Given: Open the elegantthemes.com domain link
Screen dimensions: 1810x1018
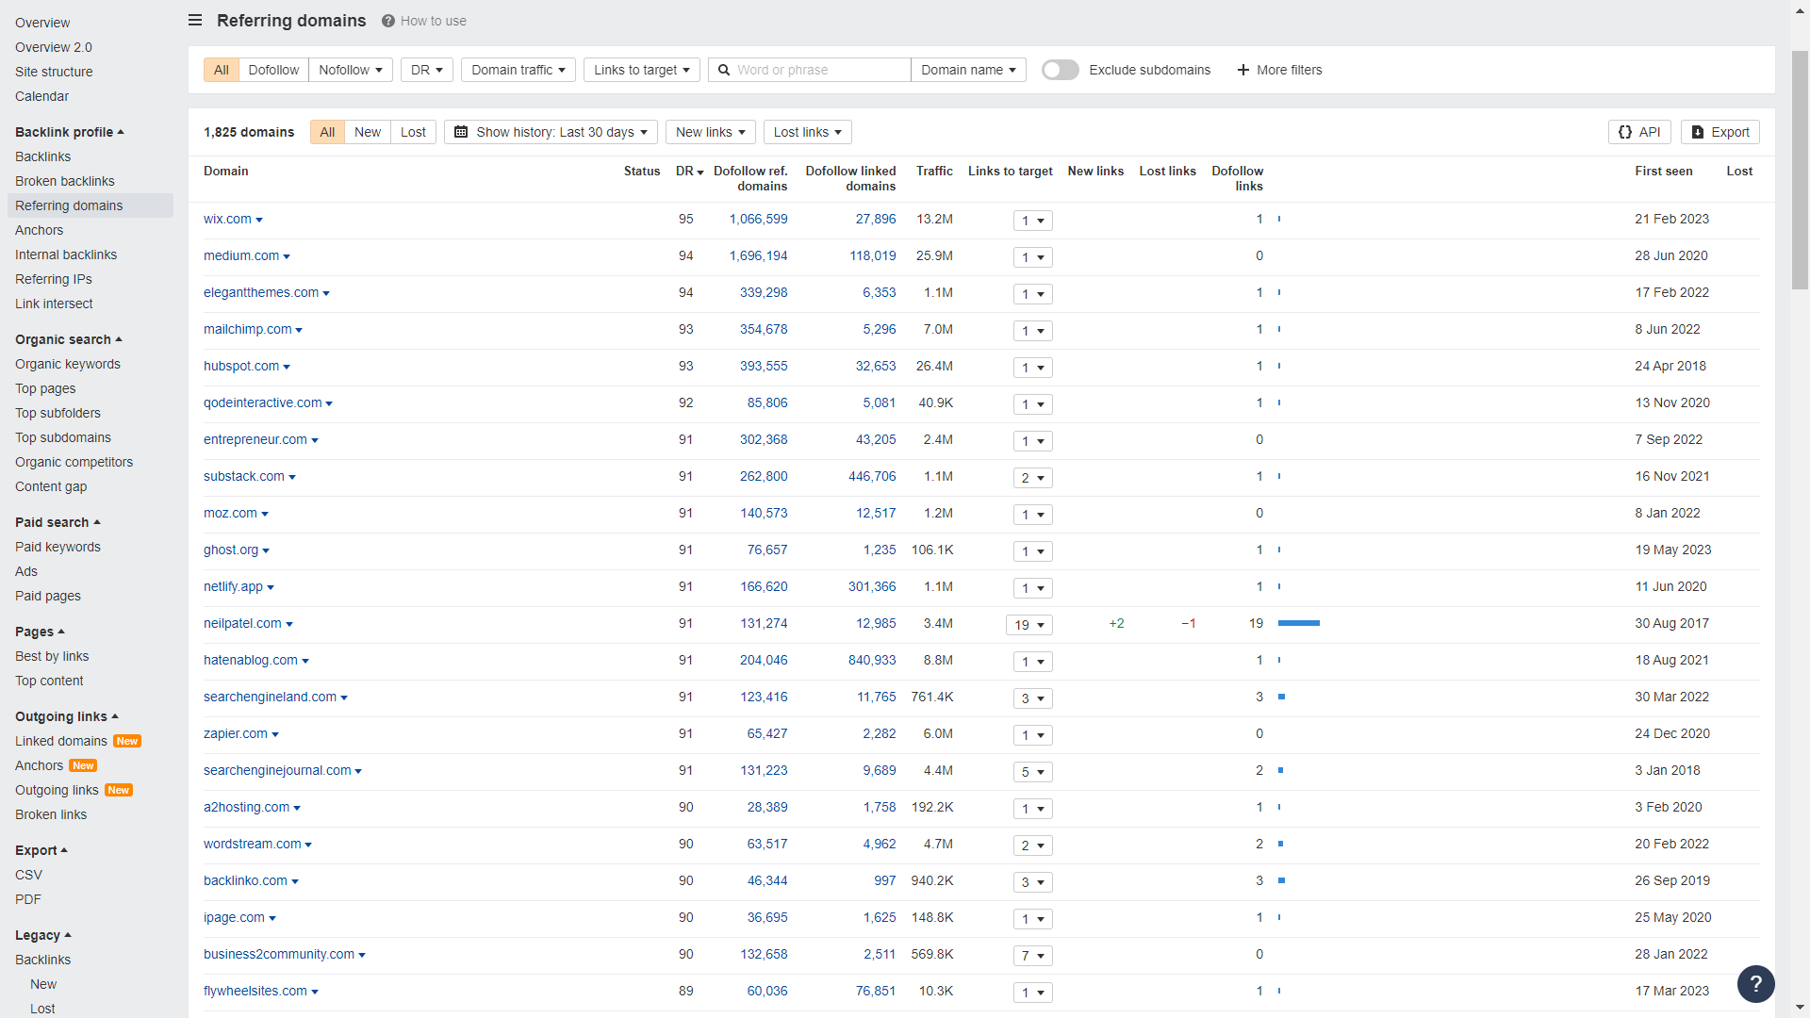Looking at the screenshot, I should click(261, 292).
